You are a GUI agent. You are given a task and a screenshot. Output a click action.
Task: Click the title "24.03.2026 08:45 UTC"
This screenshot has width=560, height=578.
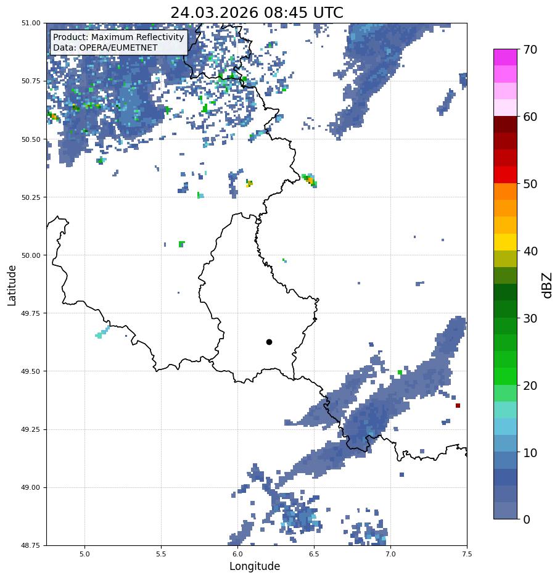pyautogui.click(x=257, y=12)
